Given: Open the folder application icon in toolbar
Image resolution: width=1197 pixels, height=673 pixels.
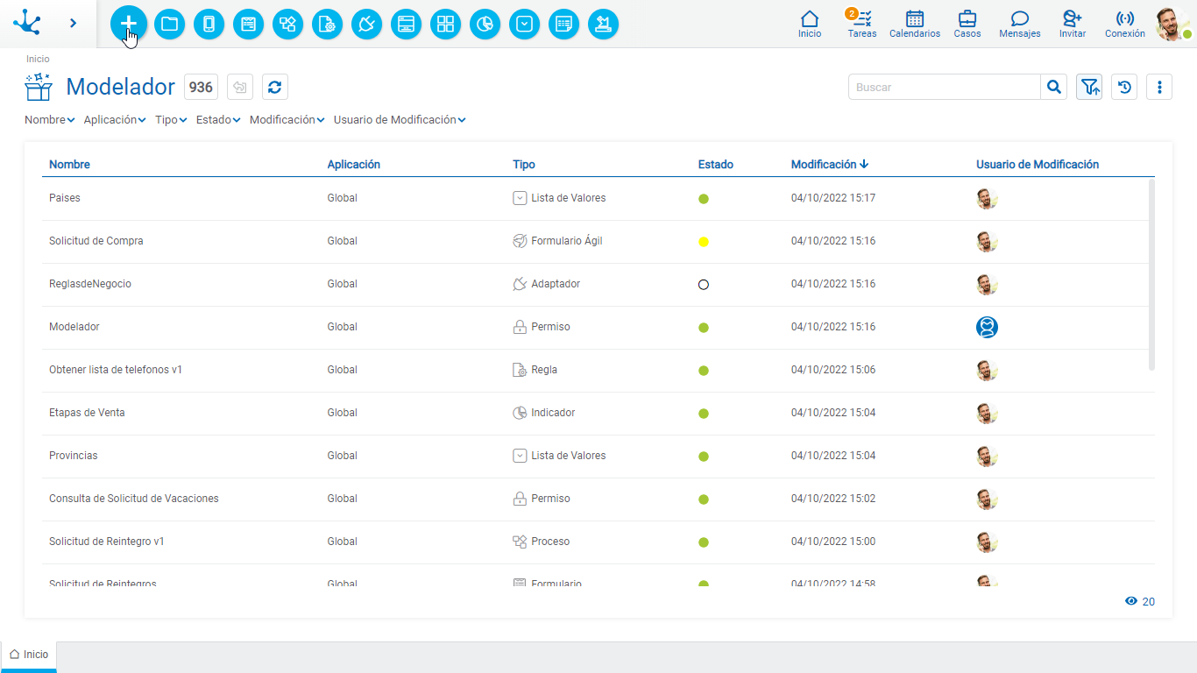Looking at the screenshot, I should (169, 24).
